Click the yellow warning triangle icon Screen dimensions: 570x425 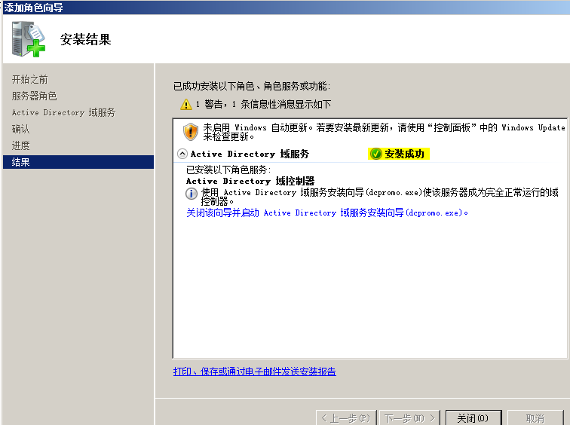tap(185, 105)
